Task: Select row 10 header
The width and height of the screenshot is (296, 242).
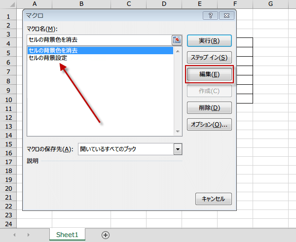Action: point(8,100)
